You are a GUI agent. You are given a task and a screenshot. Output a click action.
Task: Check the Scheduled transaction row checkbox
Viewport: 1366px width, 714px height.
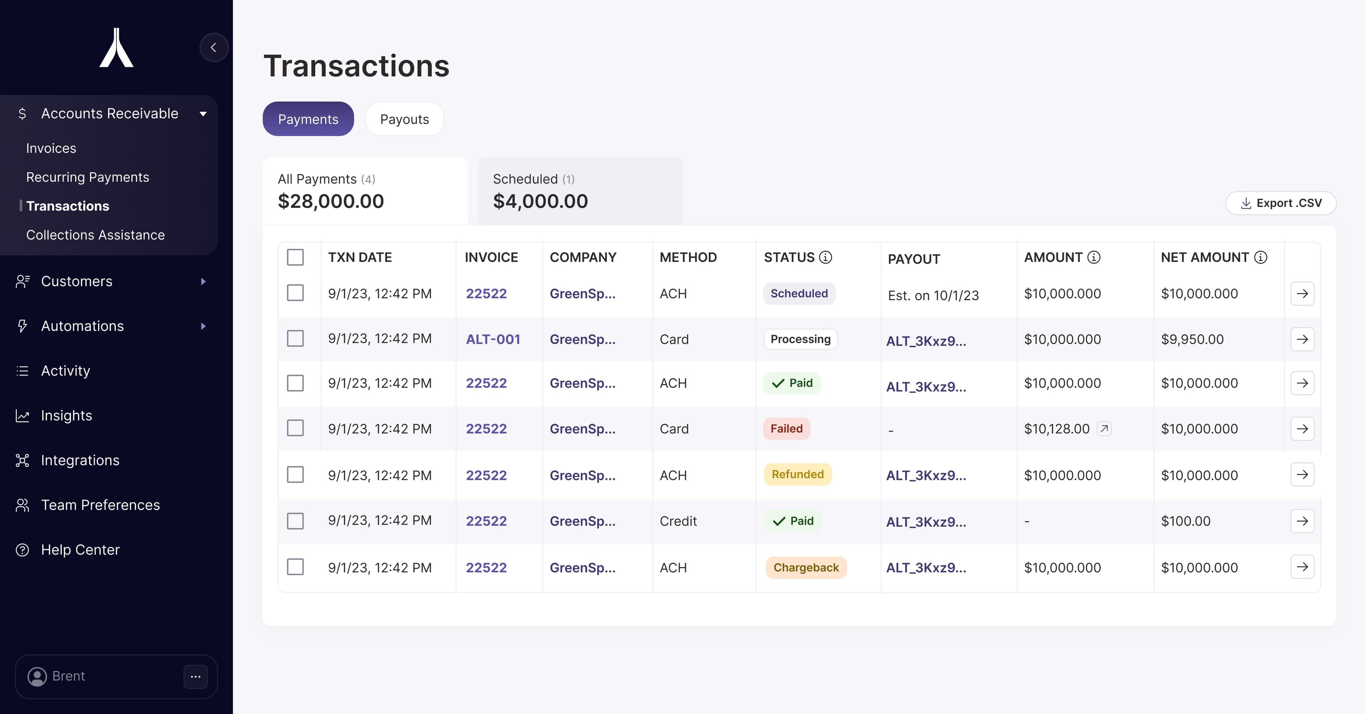[295, 293]
